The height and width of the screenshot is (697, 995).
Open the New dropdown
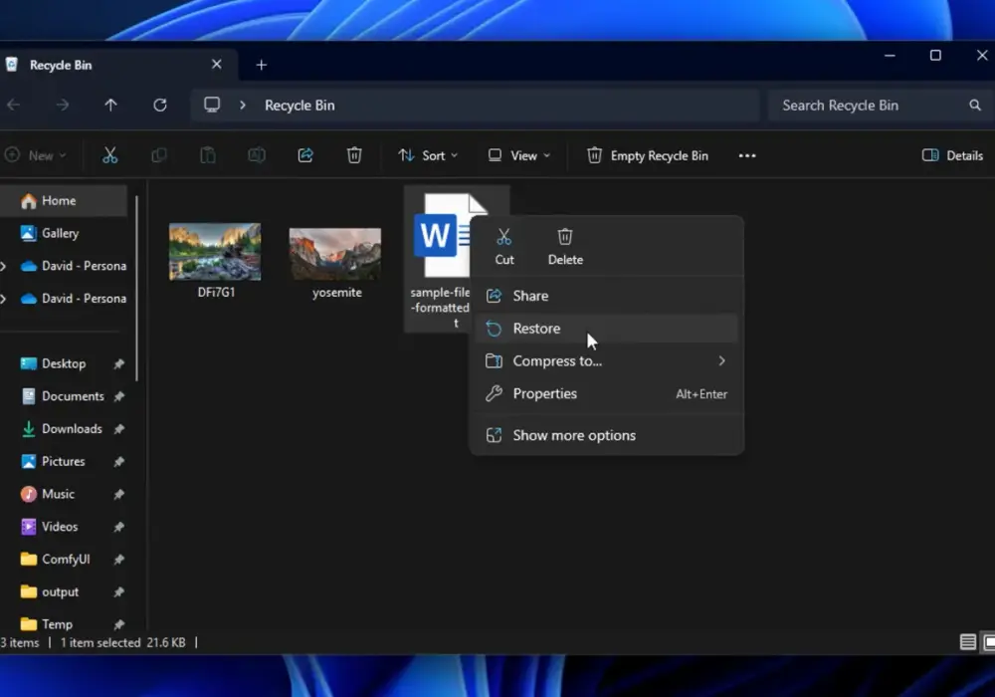[36, 155]
